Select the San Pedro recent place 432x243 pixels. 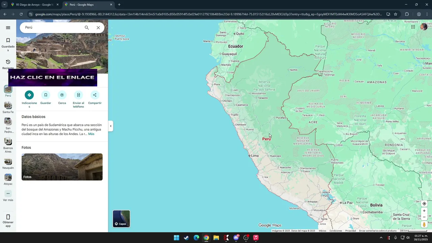8,122
